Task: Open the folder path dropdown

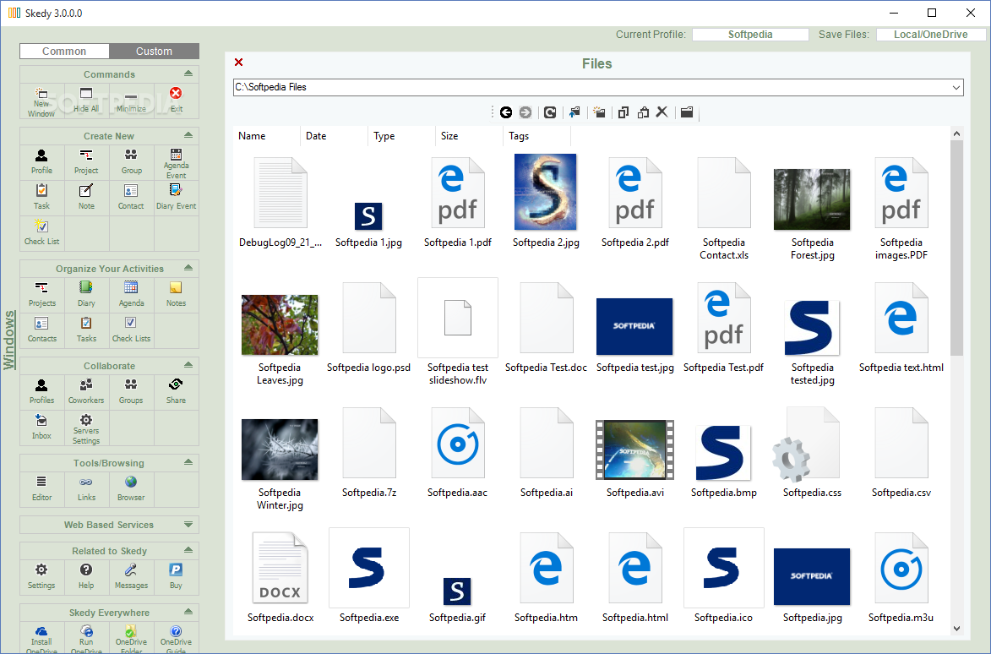Action: [956, 87]
